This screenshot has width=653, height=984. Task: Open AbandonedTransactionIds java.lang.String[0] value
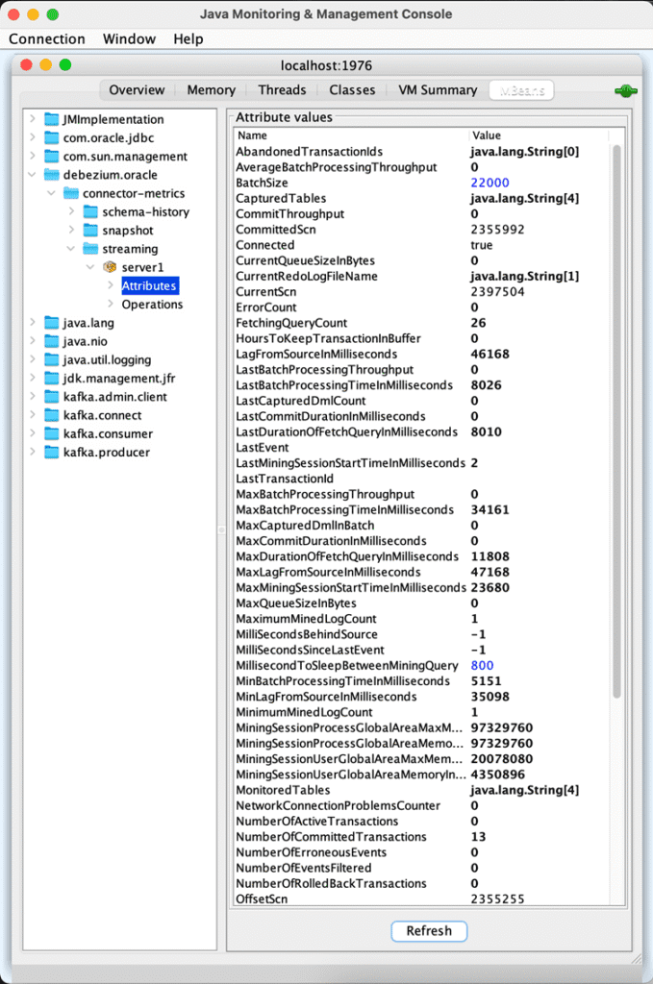point(525,151)
